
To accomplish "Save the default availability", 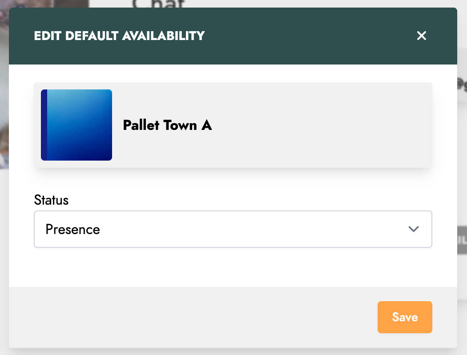I will coord(405,317).
